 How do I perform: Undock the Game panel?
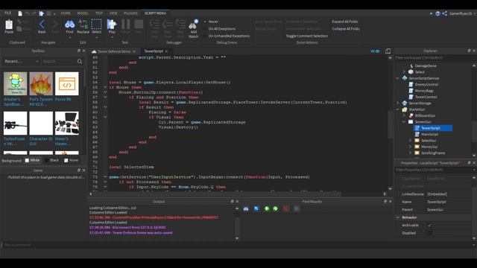(79, 170)
